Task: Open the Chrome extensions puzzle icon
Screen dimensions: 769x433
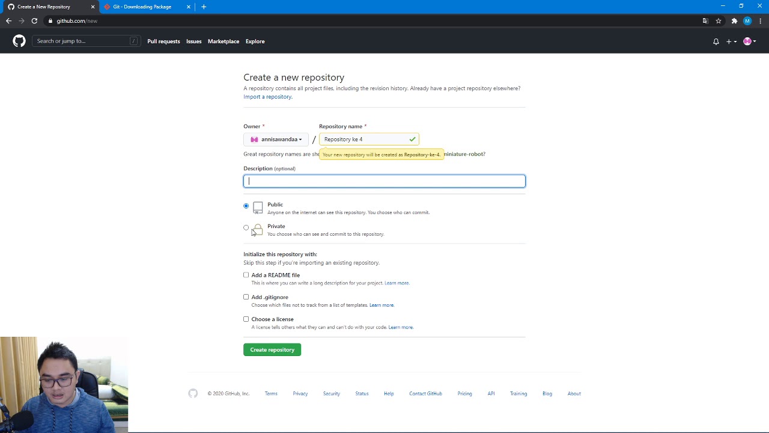Action: (x=734, y=21)
